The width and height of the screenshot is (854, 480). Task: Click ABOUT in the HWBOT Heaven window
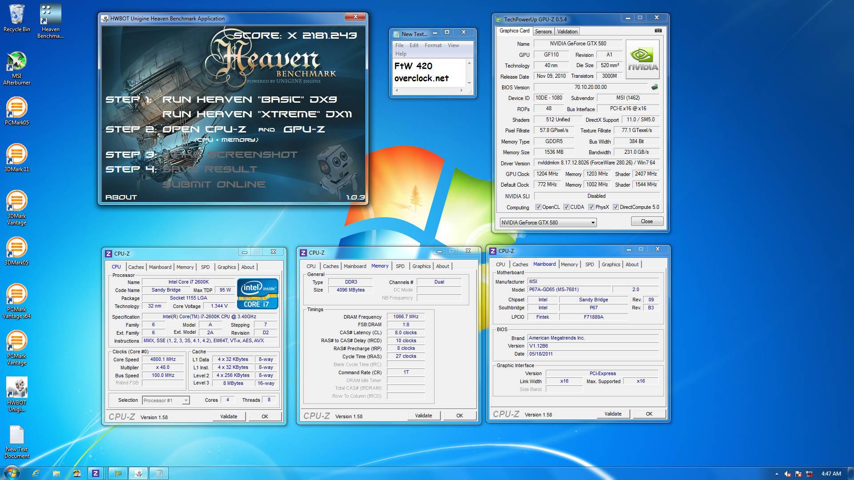click(x=121, y=197)
